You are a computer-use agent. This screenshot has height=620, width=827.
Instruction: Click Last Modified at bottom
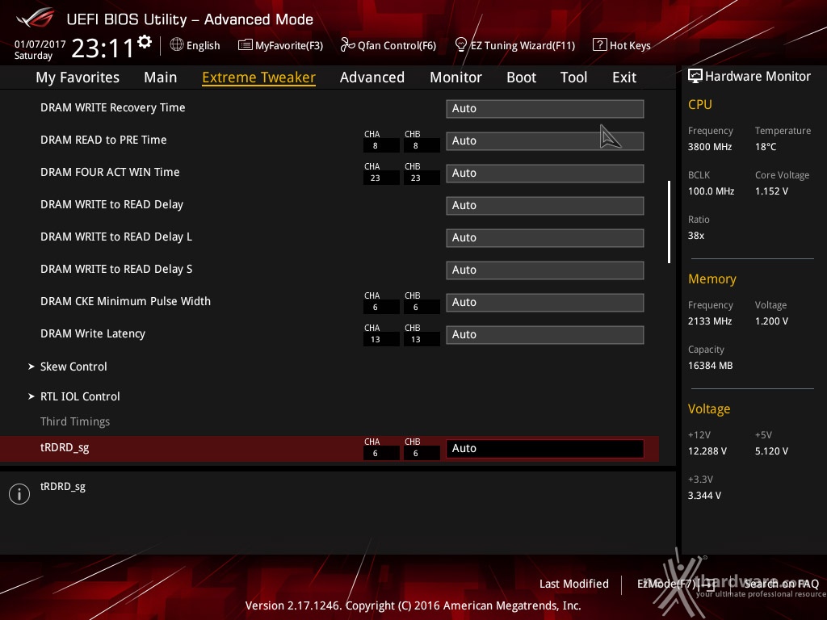tap(574, 584)
